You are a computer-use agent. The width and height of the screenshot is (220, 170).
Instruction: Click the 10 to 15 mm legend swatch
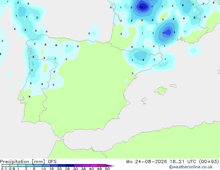pyautogui.click(x=46, y=165)
